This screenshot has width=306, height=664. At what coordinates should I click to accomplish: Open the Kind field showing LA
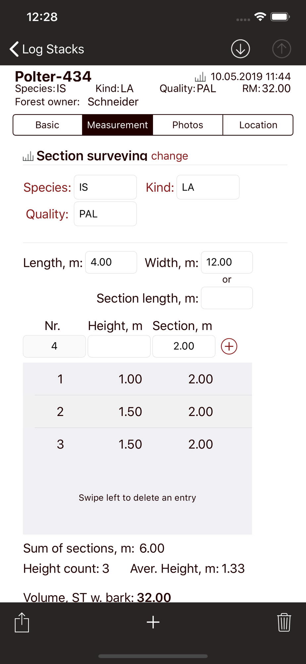(208, 187)
